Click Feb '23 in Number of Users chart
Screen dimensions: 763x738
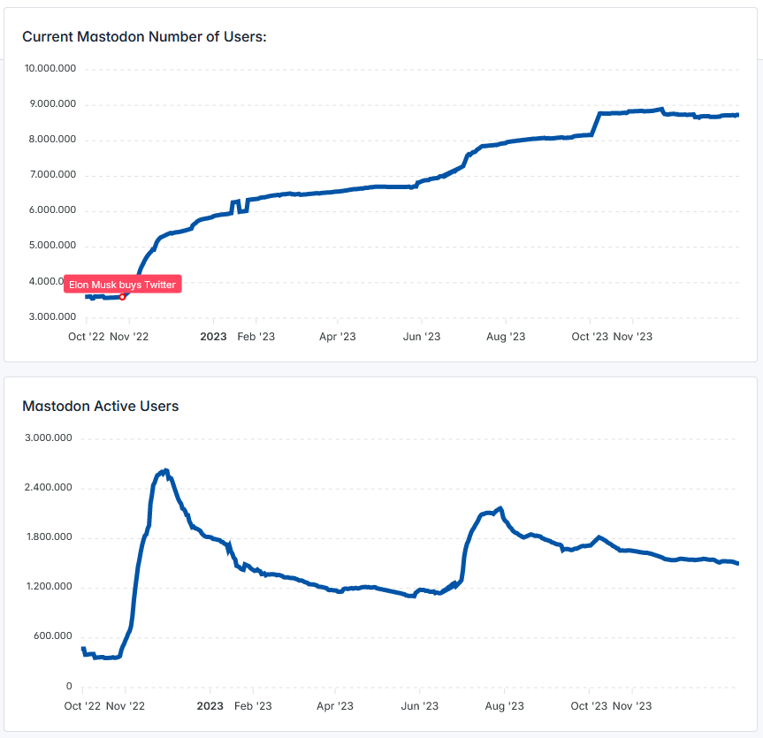pos(256,337)
